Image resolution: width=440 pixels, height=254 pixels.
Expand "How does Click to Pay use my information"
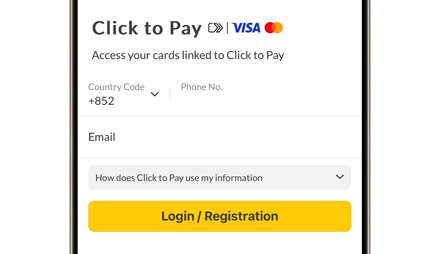coord(179,178)
